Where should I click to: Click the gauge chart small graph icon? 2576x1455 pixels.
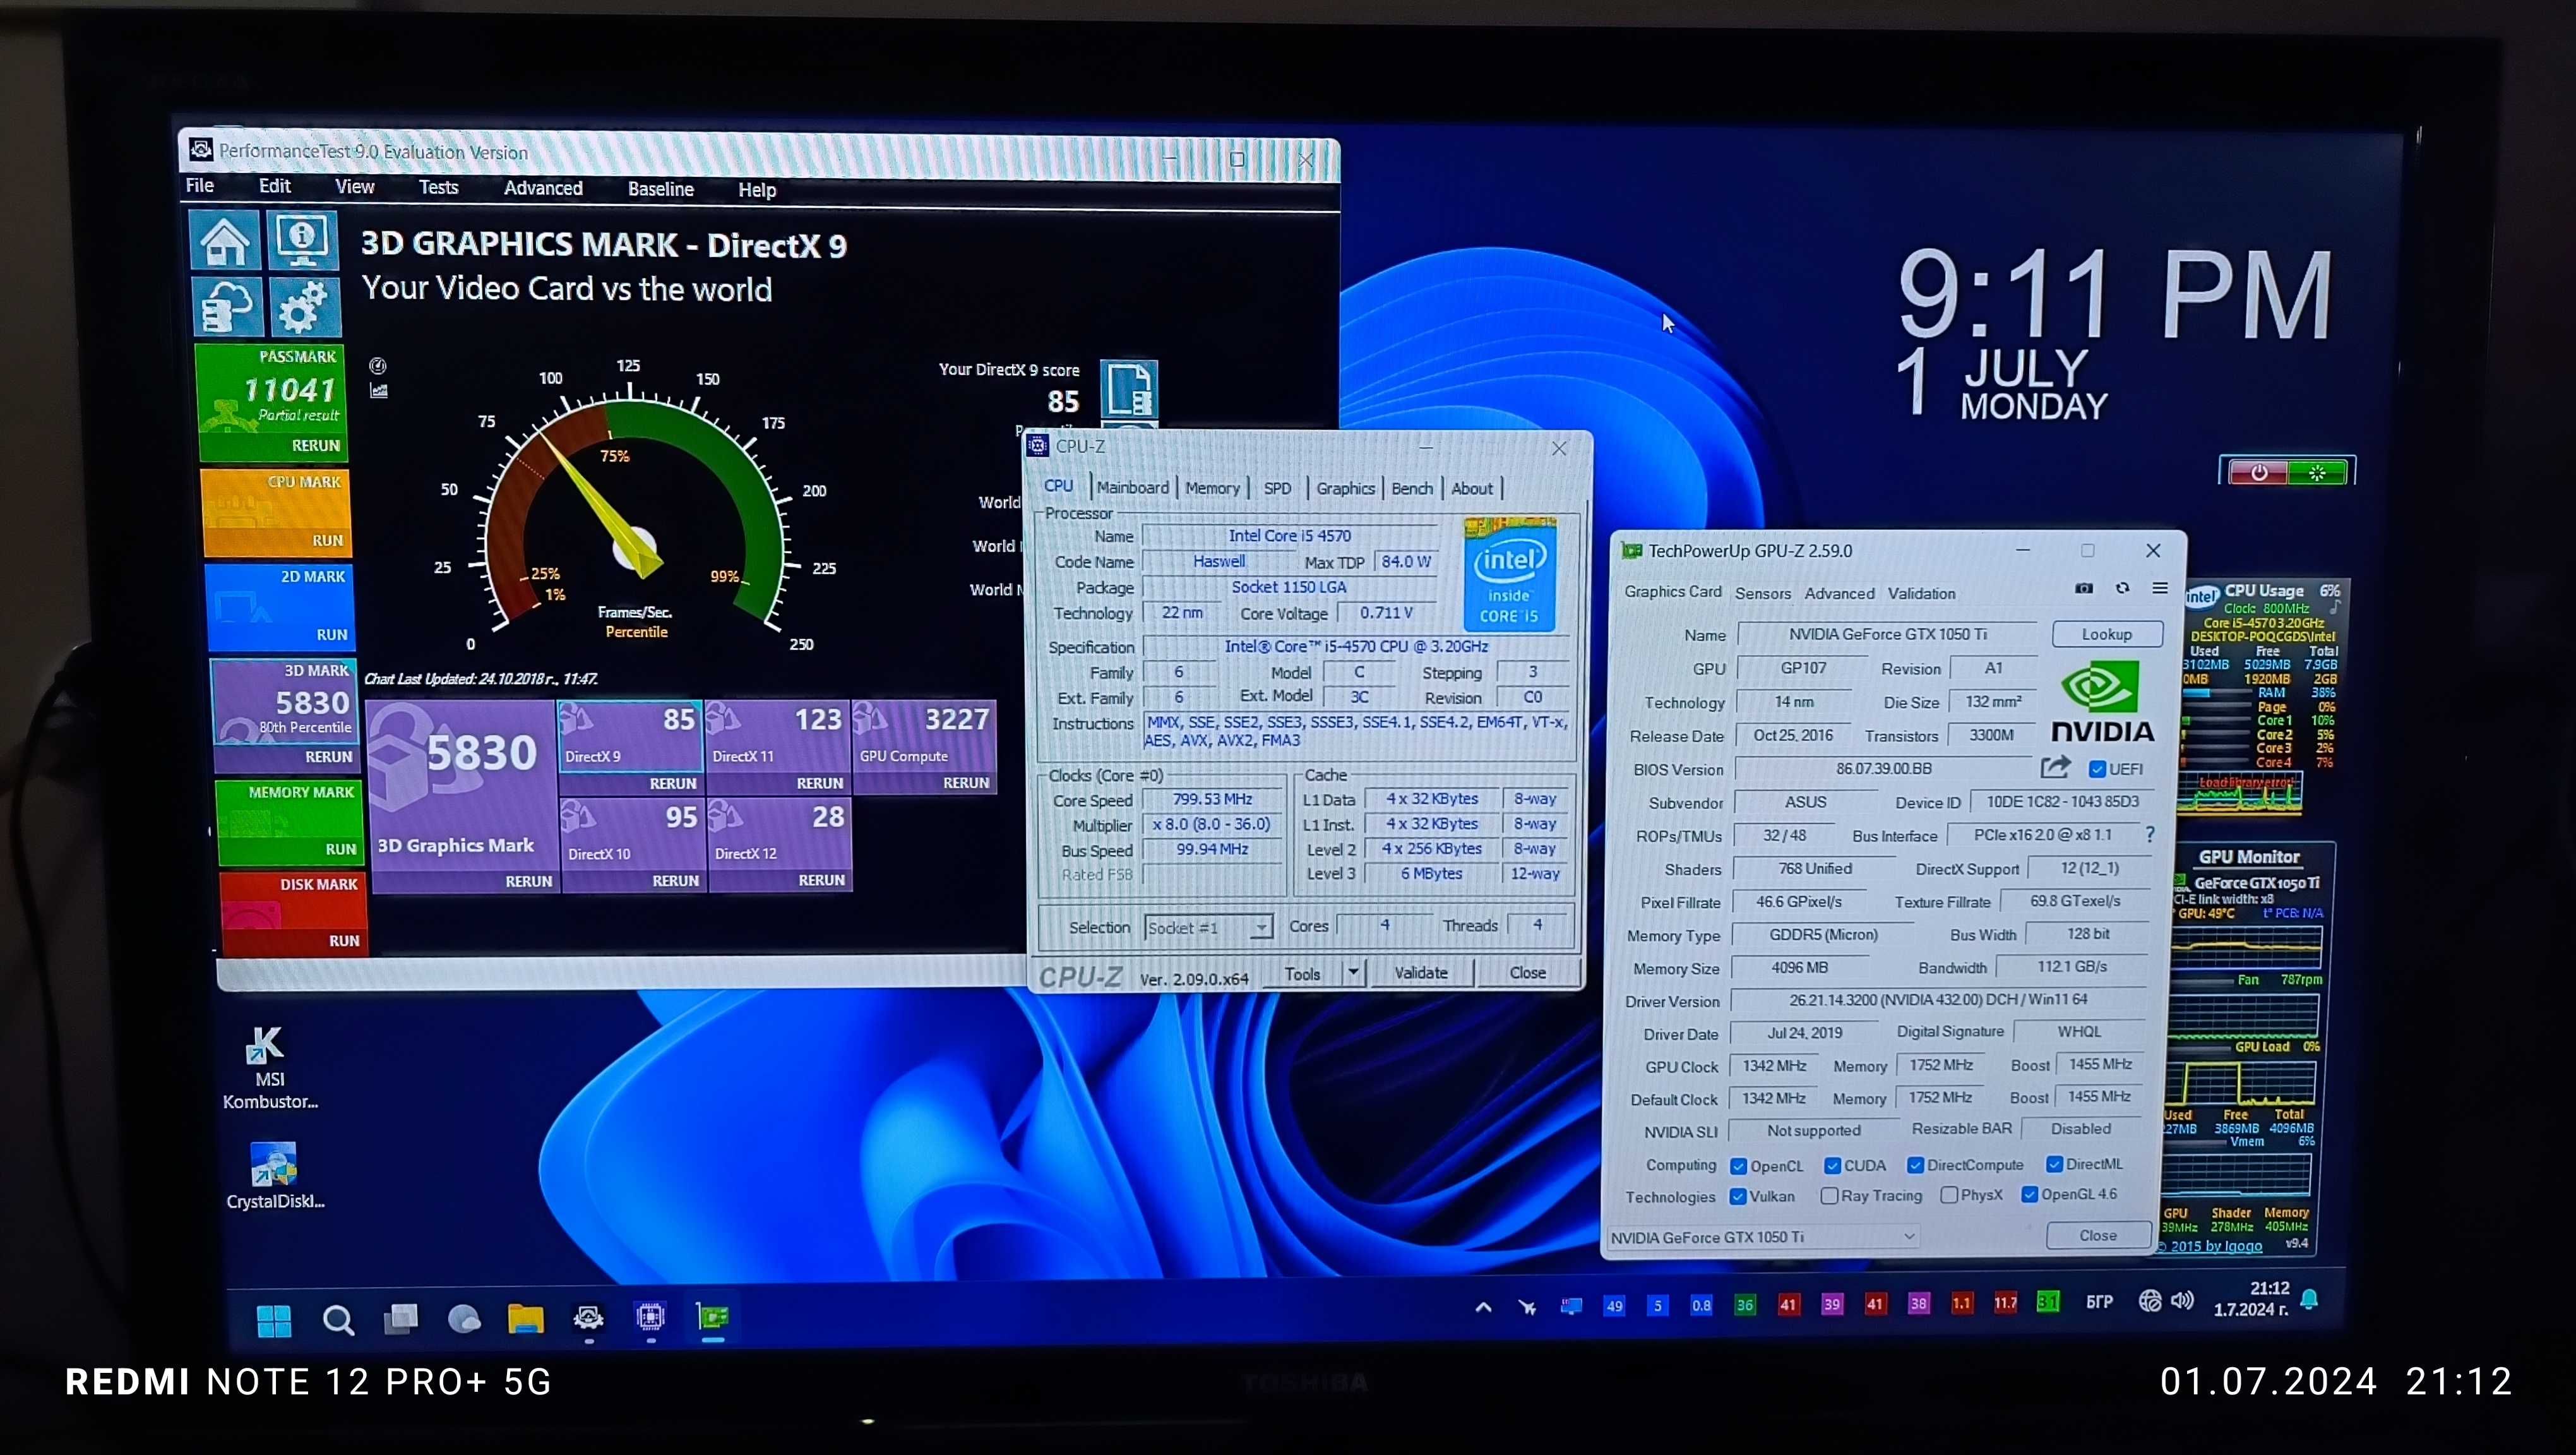[x=378, y=391]
